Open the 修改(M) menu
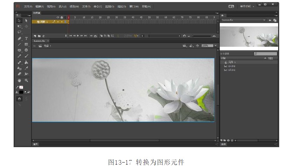Image resolution: width=304 pixels, height=166 pixels. click(x=74, y=6)
